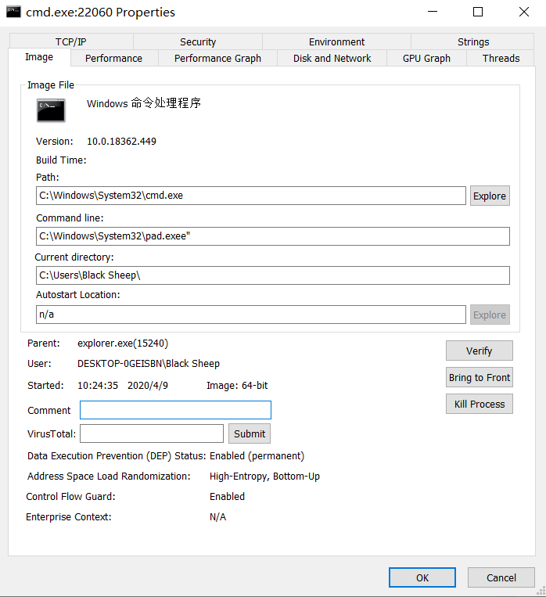
Task: Focus the Comment input box
Action: [x=175, y=410]
